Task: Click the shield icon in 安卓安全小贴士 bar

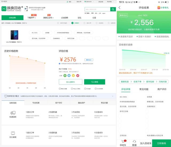Action: click(x=6, y=96)
